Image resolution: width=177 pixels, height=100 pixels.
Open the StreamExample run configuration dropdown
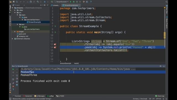[61, 2]
